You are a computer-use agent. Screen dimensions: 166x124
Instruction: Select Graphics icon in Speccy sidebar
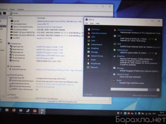click(x=89, y=48)
